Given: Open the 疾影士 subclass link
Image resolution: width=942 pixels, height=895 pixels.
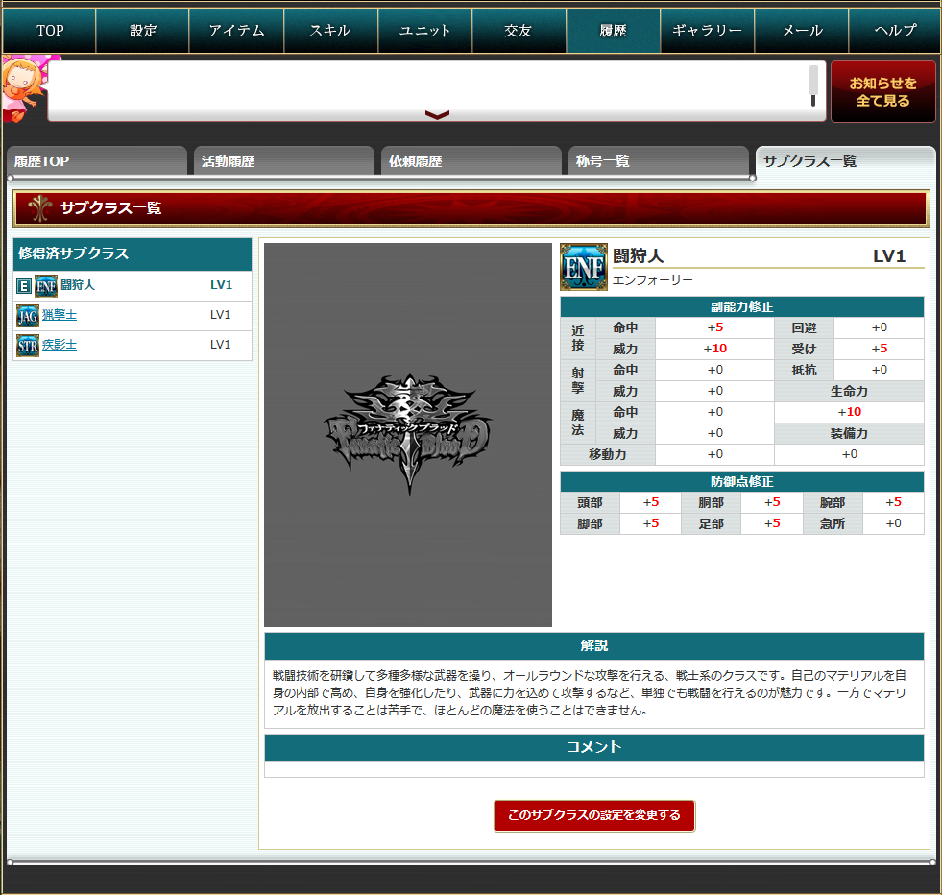Looking at the screenshot, I should click(60, 345).
